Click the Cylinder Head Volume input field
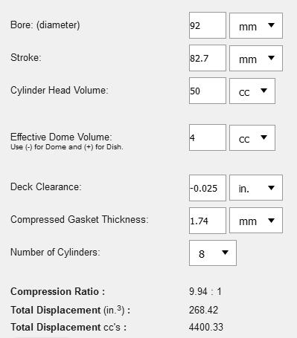297x338 pixels. coord(208,91)
